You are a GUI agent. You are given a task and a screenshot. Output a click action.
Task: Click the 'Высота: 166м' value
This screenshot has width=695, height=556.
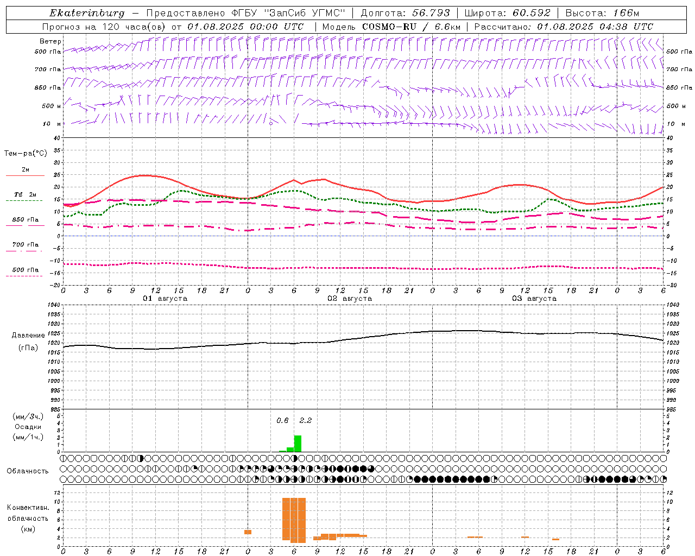(602, 13)
